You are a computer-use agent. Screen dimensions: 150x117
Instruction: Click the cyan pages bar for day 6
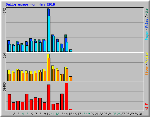click(x=32, y=46)
